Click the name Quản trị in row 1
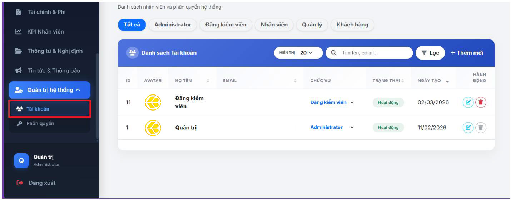This screenshot has width=511, height=200. pos(186,128)
